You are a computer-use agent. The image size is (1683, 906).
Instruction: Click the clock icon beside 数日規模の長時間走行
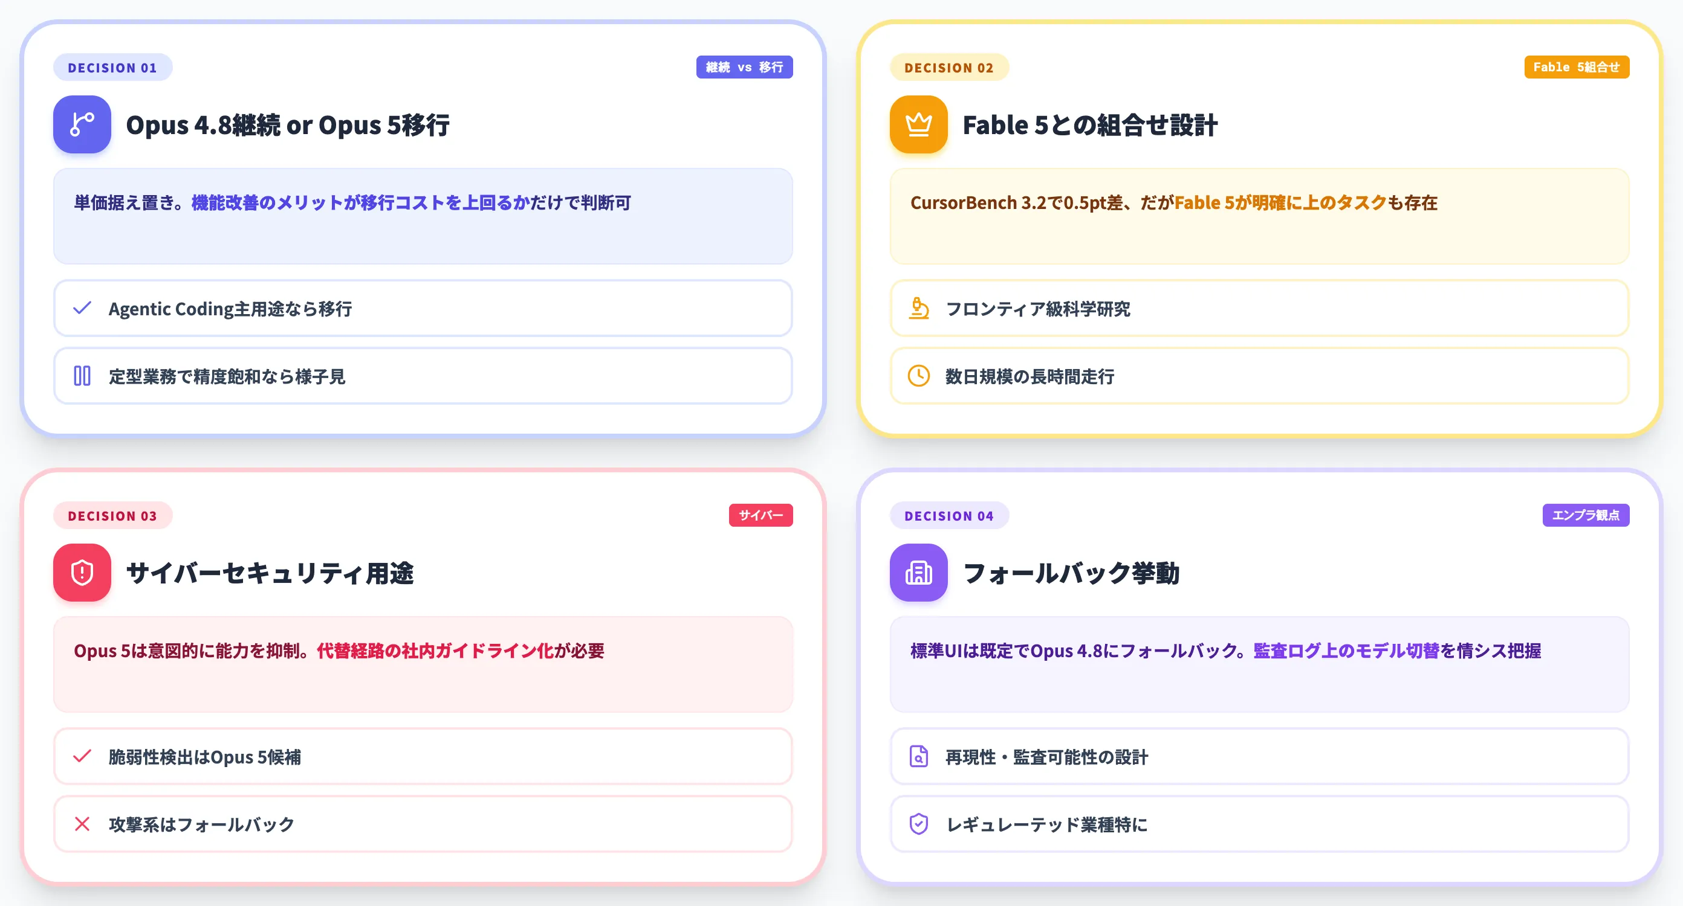click(x=919, y=376)
